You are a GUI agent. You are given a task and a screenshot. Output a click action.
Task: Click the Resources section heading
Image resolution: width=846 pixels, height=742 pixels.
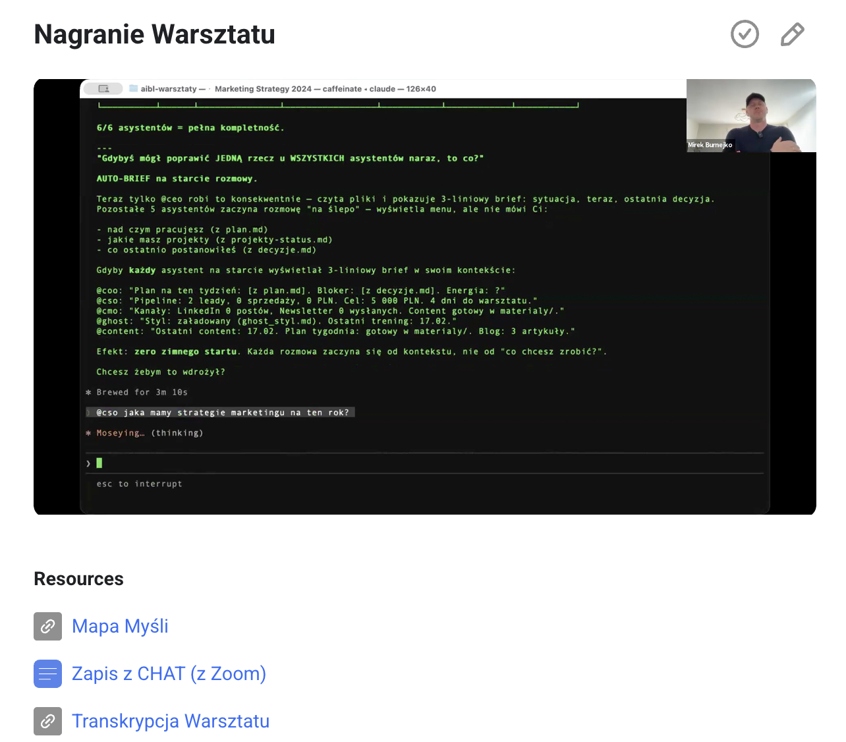78,579
